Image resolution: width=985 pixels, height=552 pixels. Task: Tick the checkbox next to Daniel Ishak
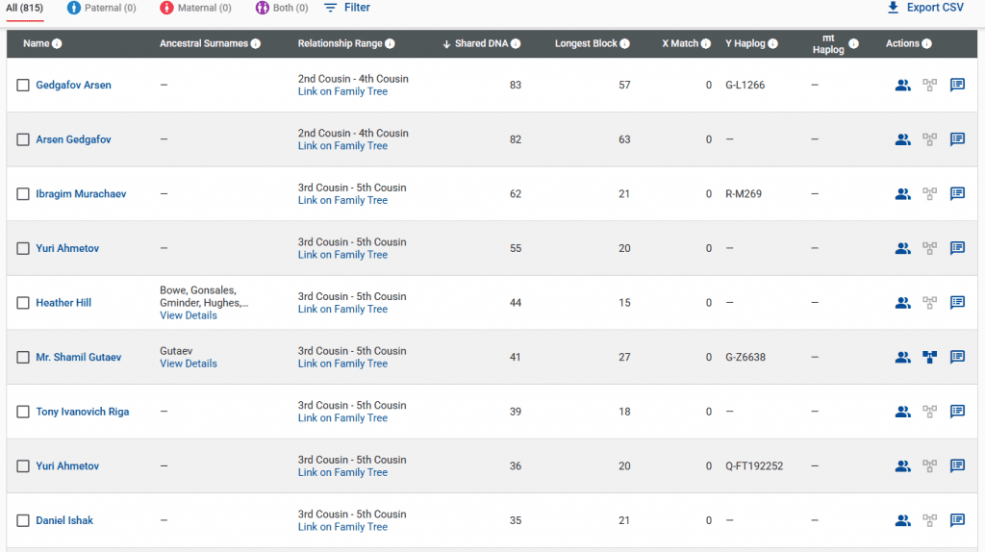click(23, 521)
